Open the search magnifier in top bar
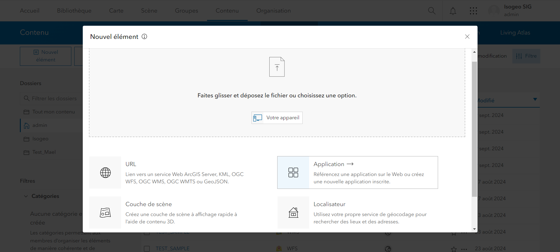 432,11
